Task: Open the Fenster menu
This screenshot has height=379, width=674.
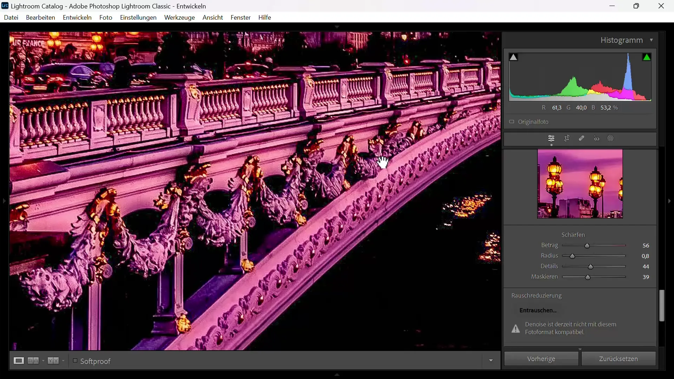Action: [241, 18]
